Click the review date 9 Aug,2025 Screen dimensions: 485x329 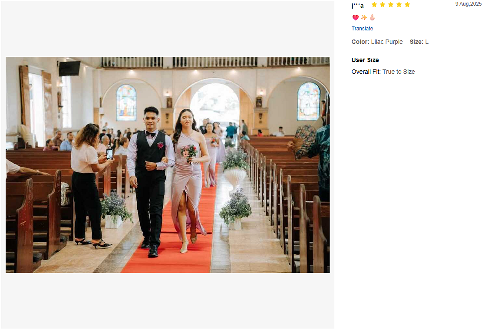[x=468, y=4]
